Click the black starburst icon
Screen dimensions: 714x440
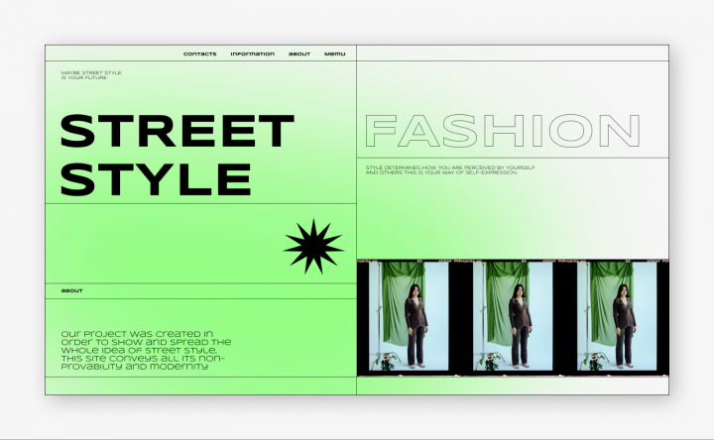pos(313,246)
